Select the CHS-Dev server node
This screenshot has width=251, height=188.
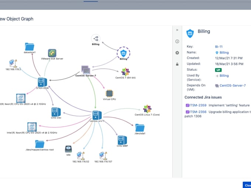click(x=56, y=112)
